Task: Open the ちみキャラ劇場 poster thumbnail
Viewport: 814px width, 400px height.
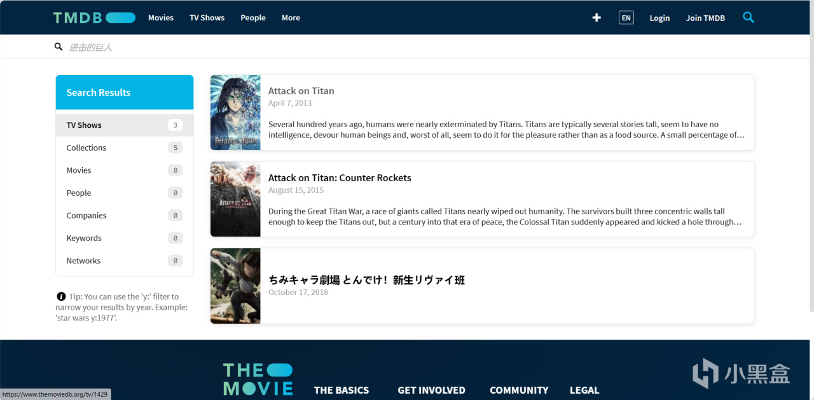Action: tap(235, 286)
